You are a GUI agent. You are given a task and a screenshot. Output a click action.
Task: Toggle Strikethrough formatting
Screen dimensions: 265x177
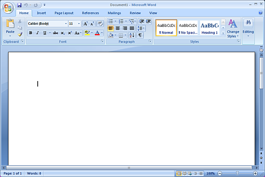point(55,33)
